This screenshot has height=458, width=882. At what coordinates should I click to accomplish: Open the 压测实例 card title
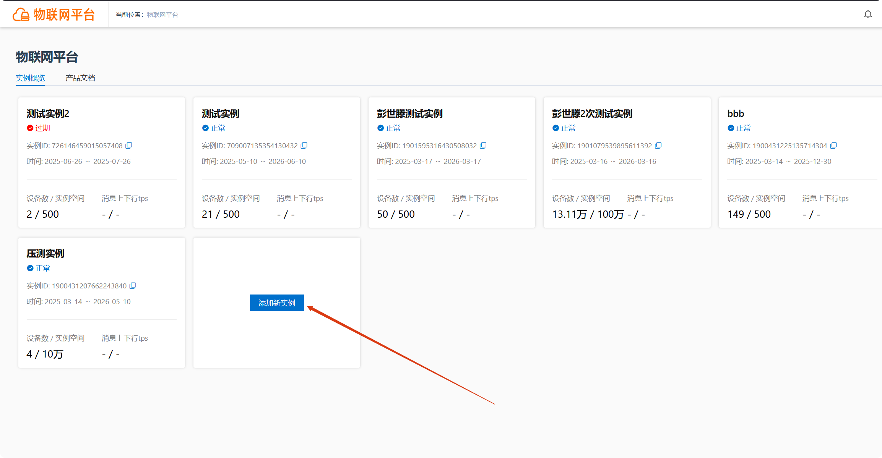45,254
